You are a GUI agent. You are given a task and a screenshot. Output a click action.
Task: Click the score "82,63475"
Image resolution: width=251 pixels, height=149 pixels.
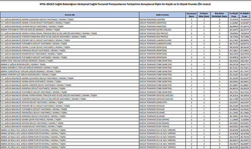click(234, 102)
